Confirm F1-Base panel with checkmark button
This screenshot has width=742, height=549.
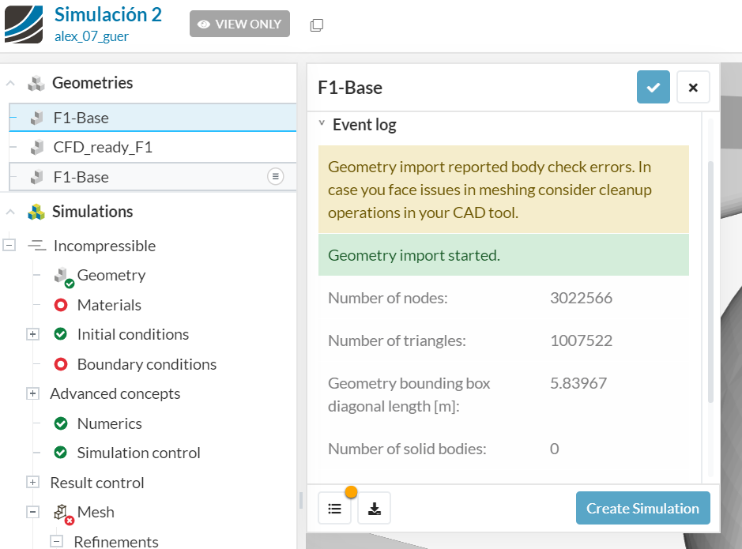click(653, 88)
